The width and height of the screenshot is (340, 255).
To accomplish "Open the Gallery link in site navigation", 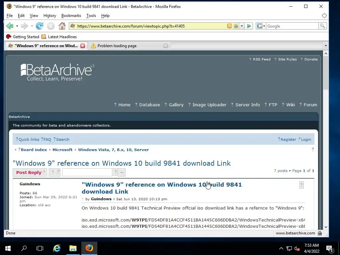I will (176, 105).
